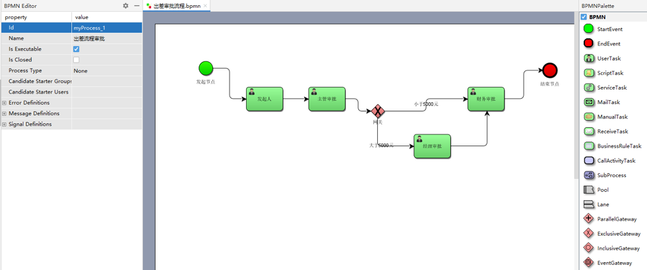
Task: Pick the MailTask palette icon
Action: tap(589, 102)
